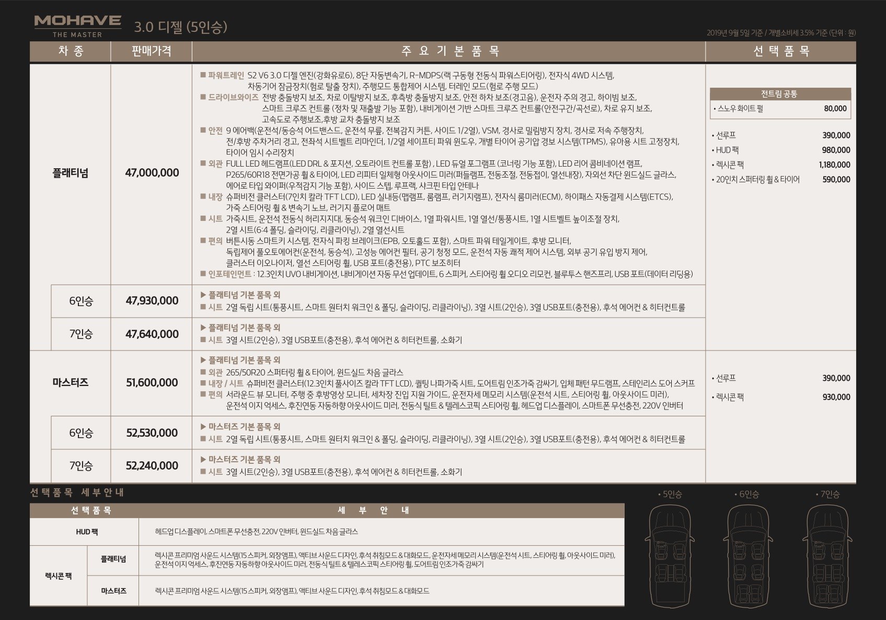
Task: Click the arrow in the 52,240,000 row
Action: point(203,459)
